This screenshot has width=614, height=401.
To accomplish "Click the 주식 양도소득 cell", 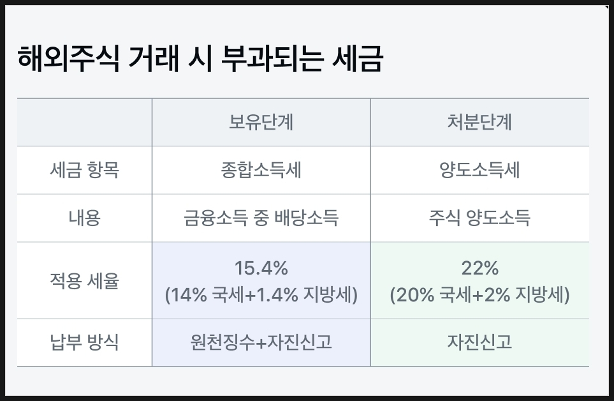I will click(479, 218).
